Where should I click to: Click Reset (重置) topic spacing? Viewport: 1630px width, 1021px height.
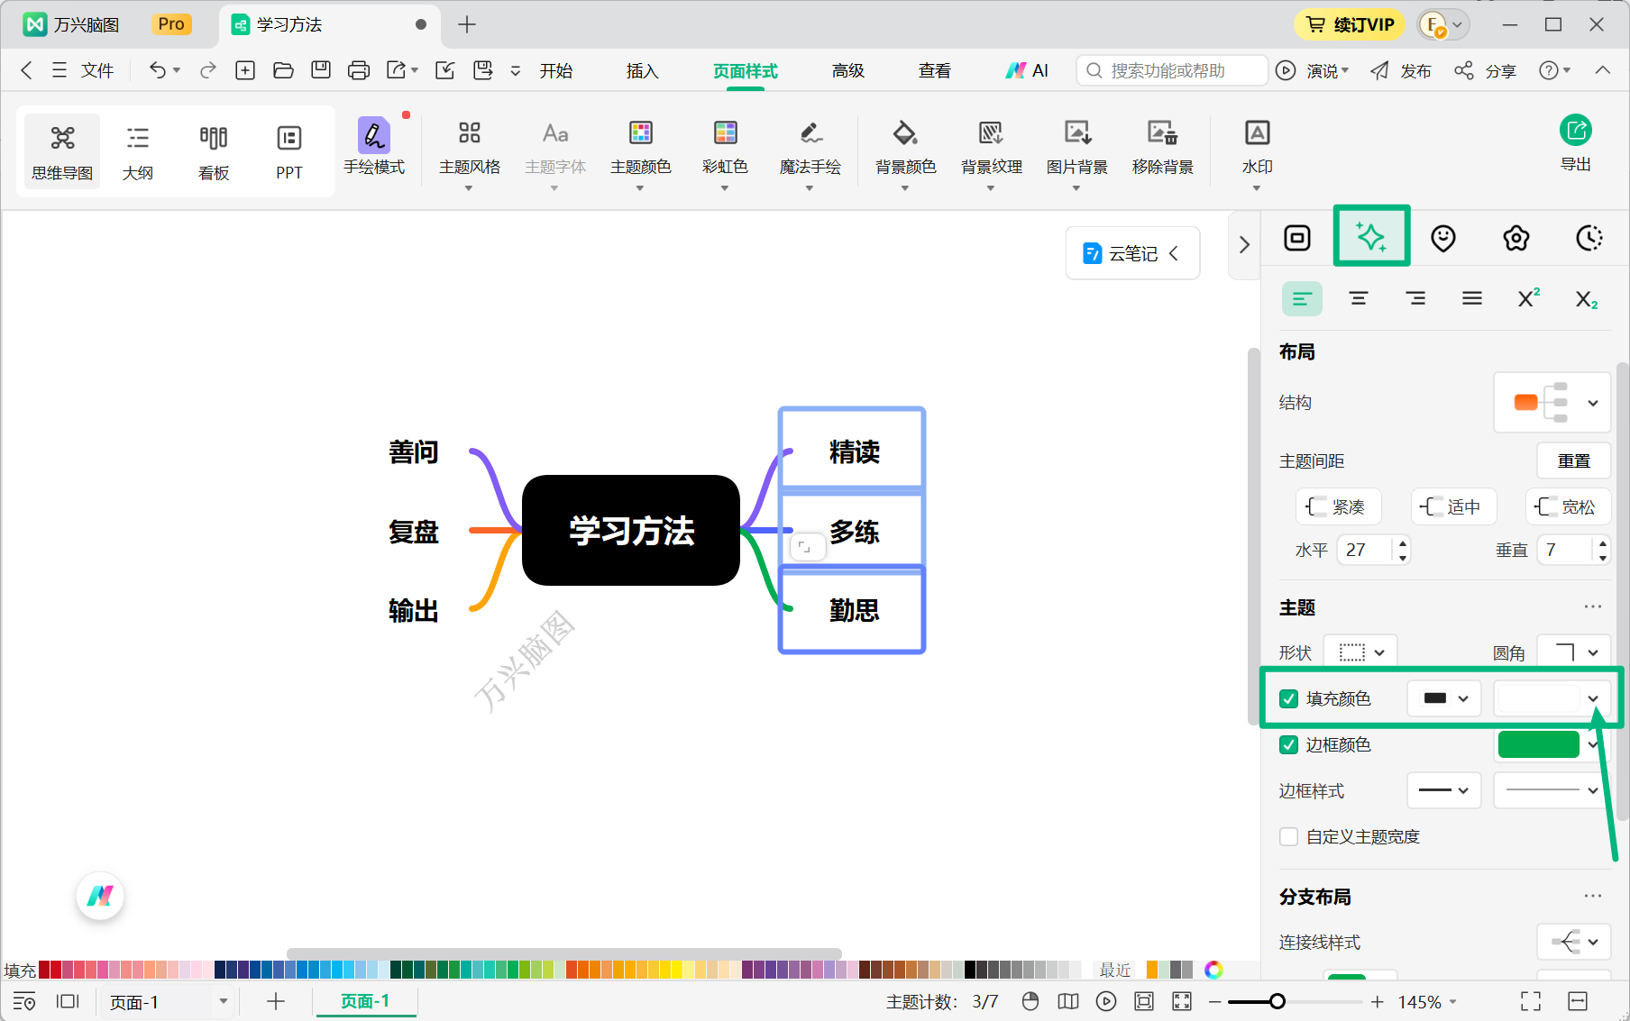point(1574,460)
